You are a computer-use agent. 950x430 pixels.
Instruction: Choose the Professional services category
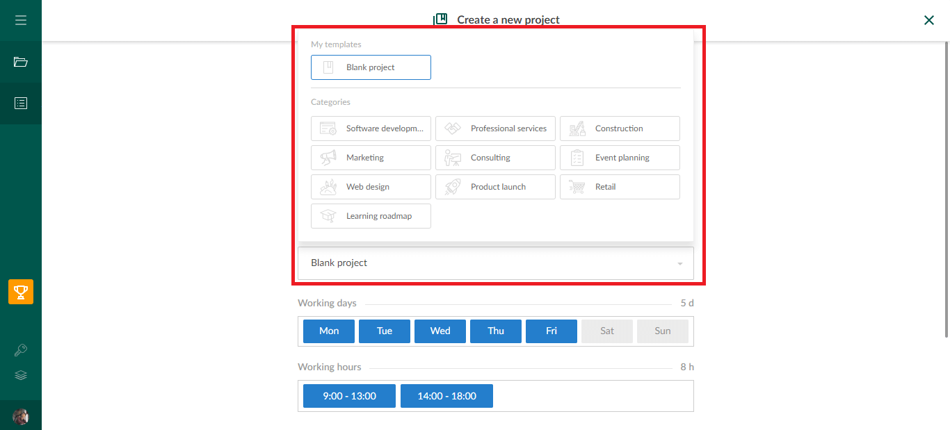click(x=495, y=129)
